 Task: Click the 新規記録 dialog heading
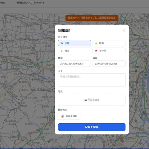[x=64, y=30]
